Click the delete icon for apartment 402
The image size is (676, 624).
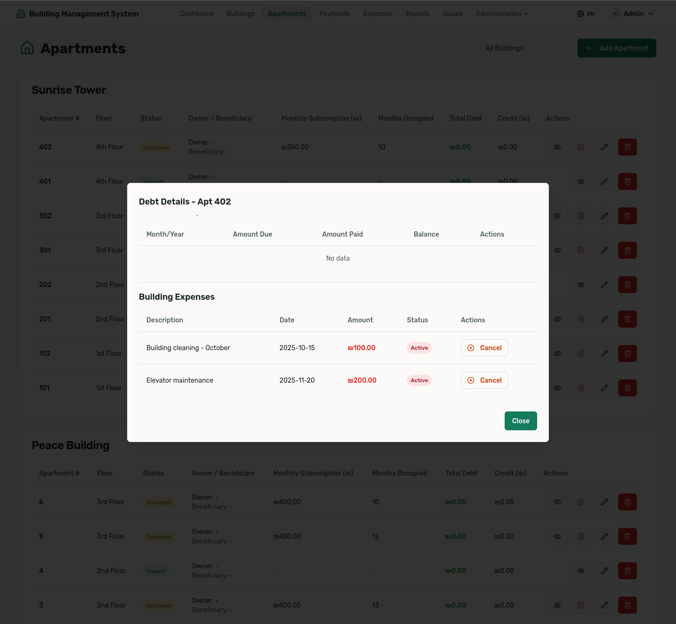[x=627, y=147]
